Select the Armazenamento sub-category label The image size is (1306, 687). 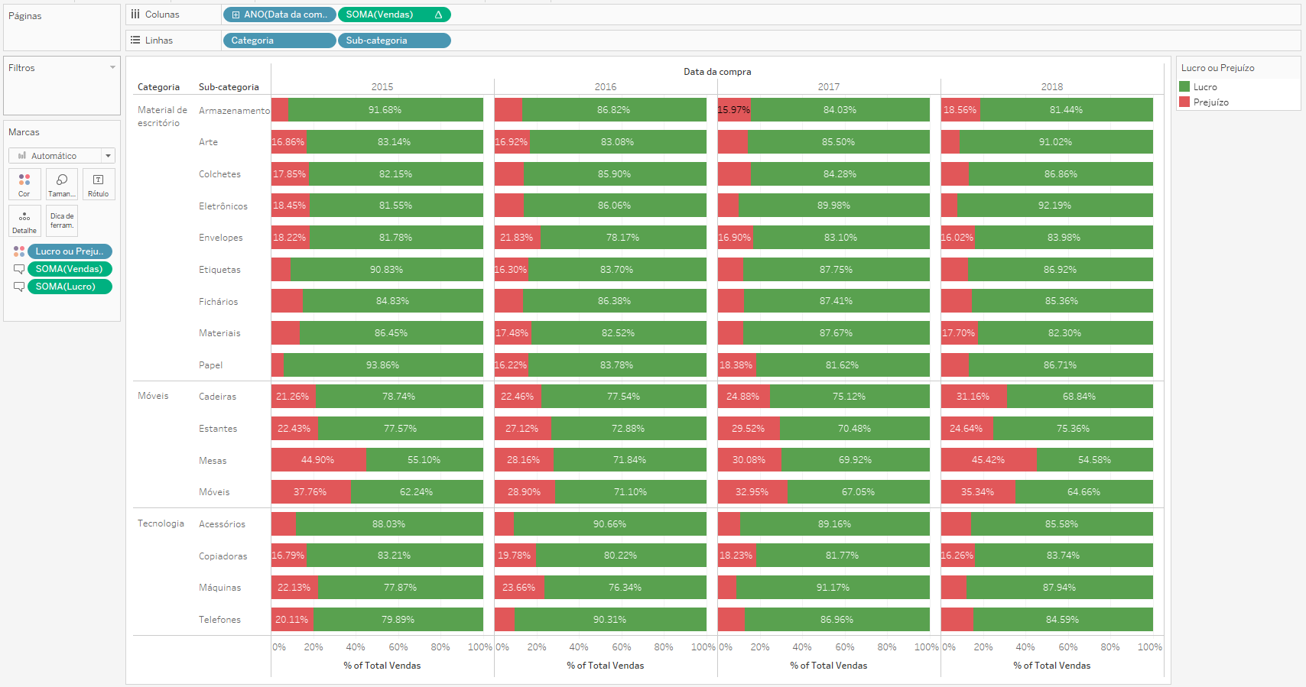pyautogui.click(x=234, y=111)
